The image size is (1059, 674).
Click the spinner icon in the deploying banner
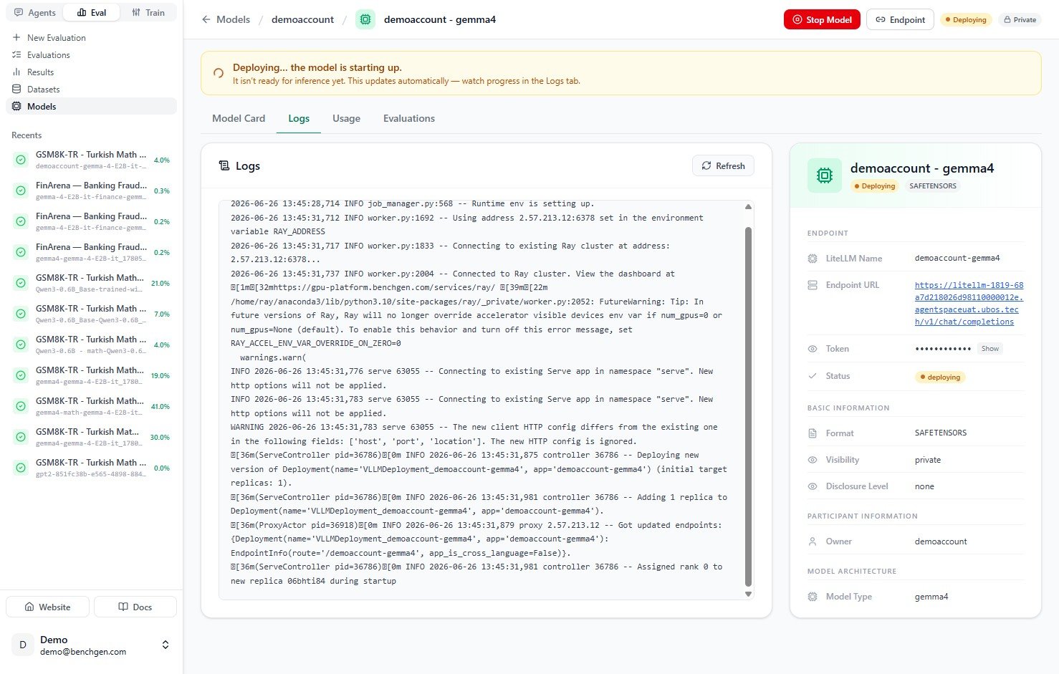(x=219, y=73)
